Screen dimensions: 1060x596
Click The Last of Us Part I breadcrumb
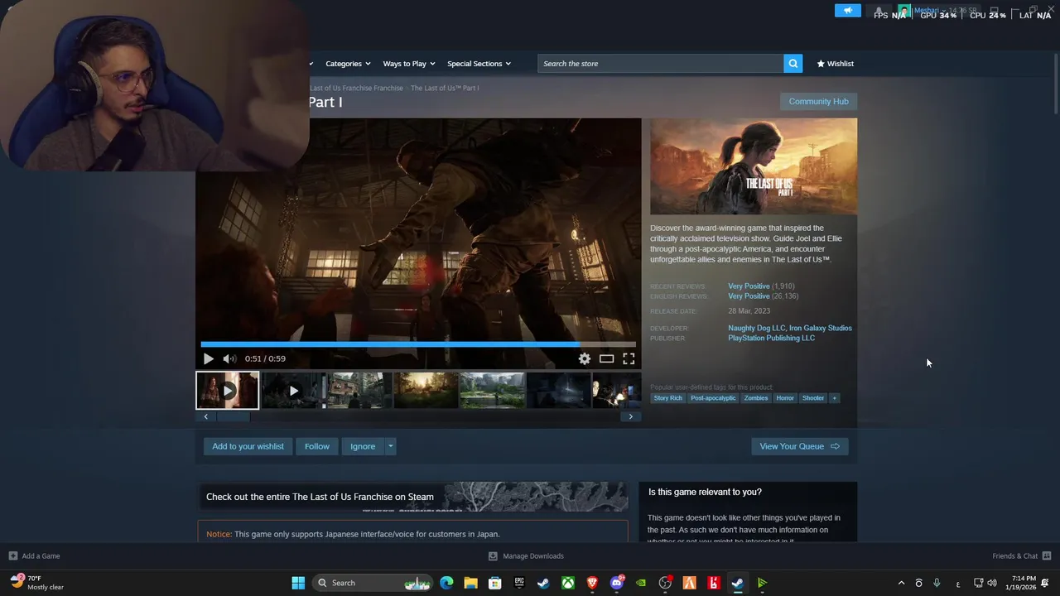445,88
